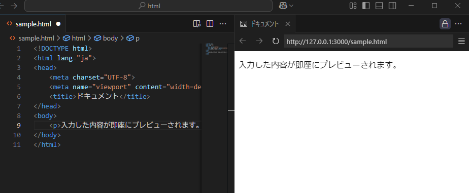Image resolution: width=469 pixels, height=193 pixels.
Task: Reload the preview page
Action: [x=276, y=41]
